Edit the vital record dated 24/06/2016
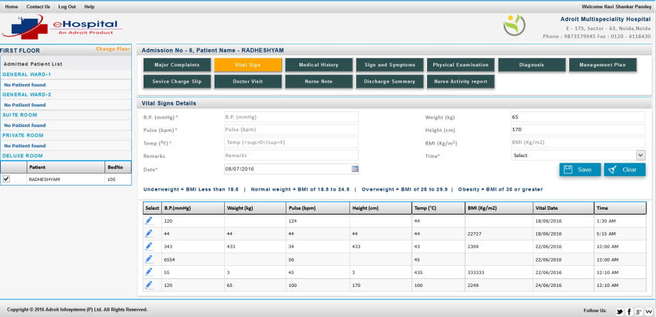656x317 pixels. 149,284
